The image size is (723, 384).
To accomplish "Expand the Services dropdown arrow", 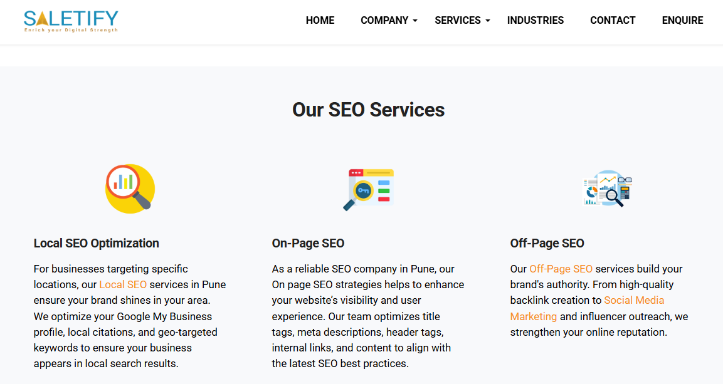I will click(488, 21).
